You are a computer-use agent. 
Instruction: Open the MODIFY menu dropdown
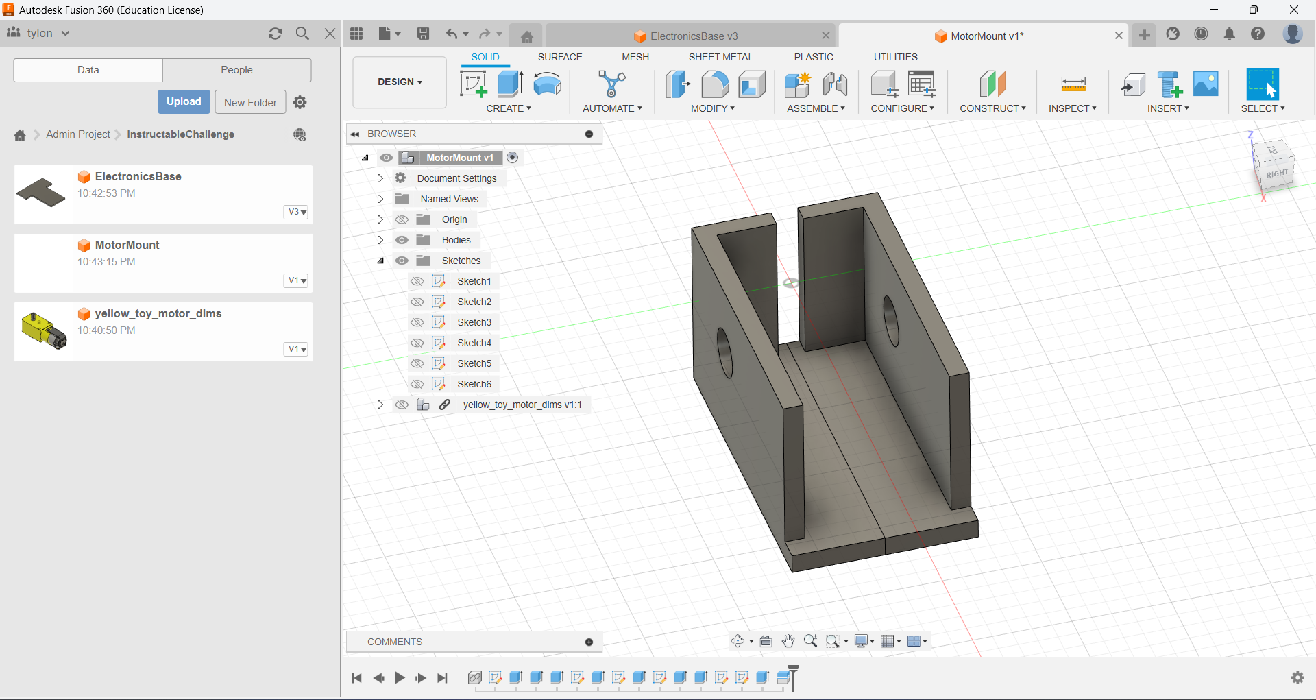click(x=713, y=108)
